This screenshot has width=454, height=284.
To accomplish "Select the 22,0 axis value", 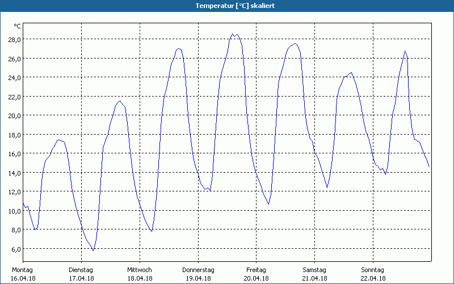I will pyautogui.click(x=15, y=97).
